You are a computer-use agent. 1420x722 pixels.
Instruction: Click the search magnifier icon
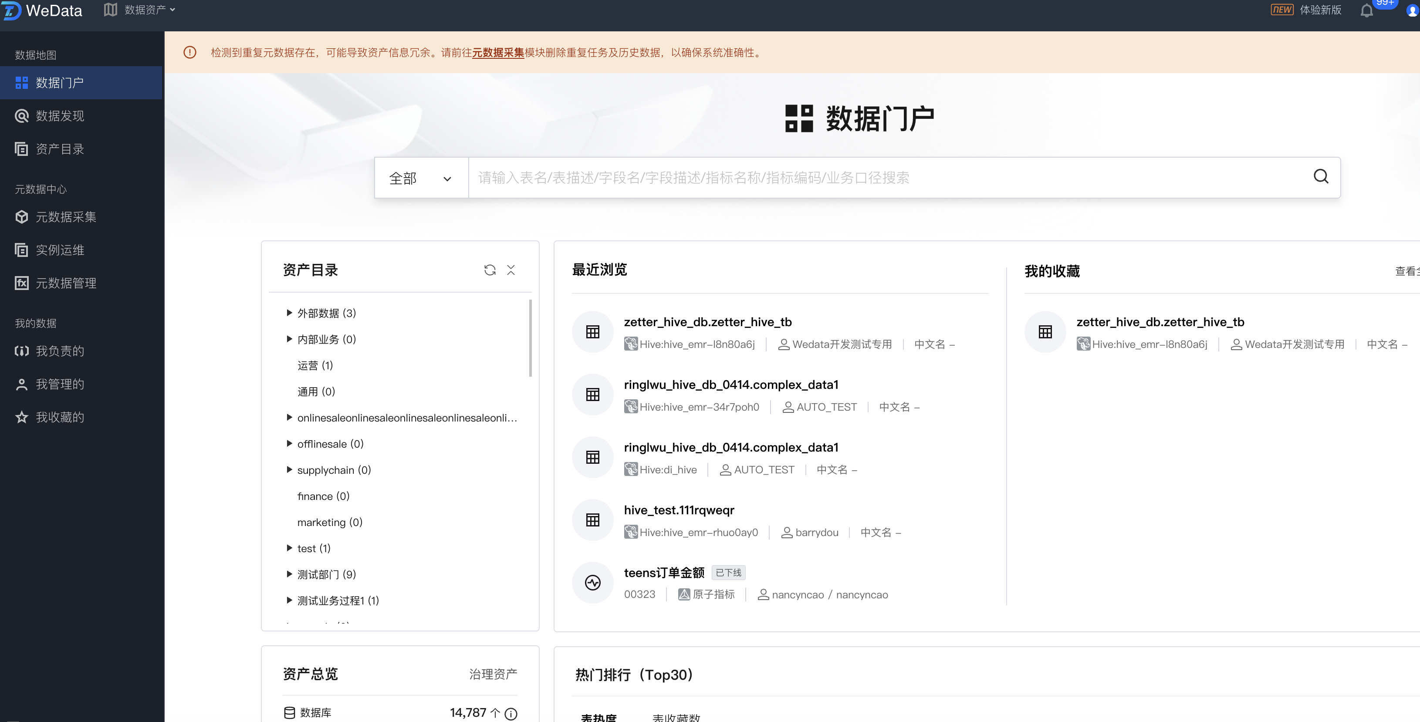click(1321, 176)
